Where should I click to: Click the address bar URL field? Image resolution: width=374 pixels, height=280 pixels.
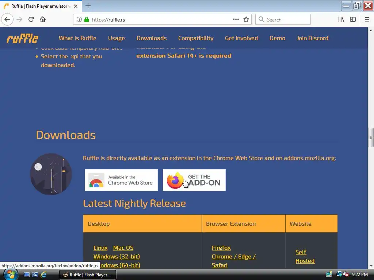point(162,20)
